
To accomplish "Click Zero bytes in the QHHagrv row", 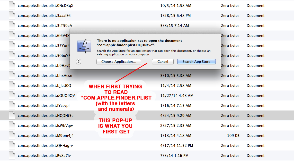I will (x=230, y=146).
